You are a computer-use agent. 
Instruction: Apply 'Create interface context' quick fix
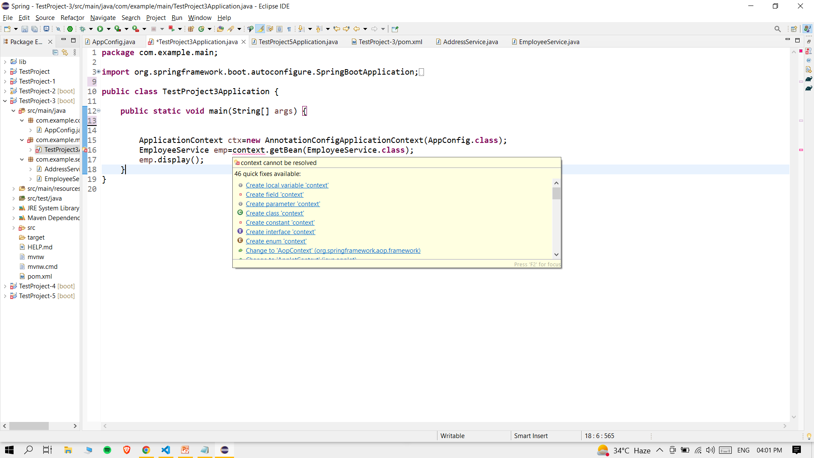[281, 232]
